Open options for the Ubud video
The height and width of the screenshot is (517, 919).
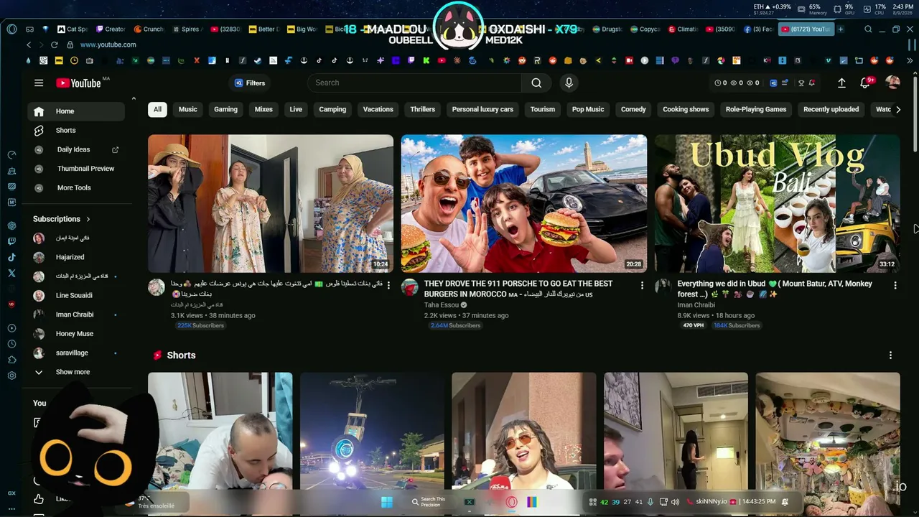(x=895, y=286)
